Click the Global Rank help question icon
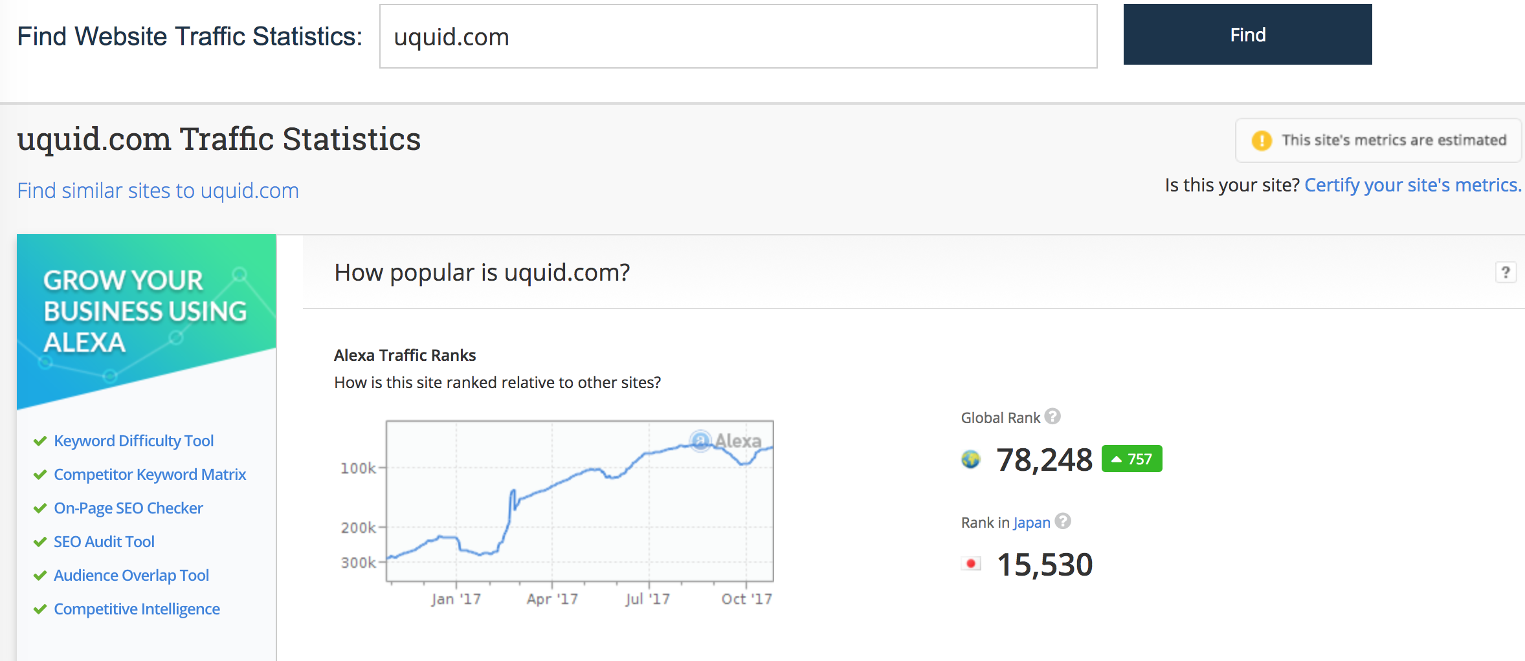 pos(1053,417)
